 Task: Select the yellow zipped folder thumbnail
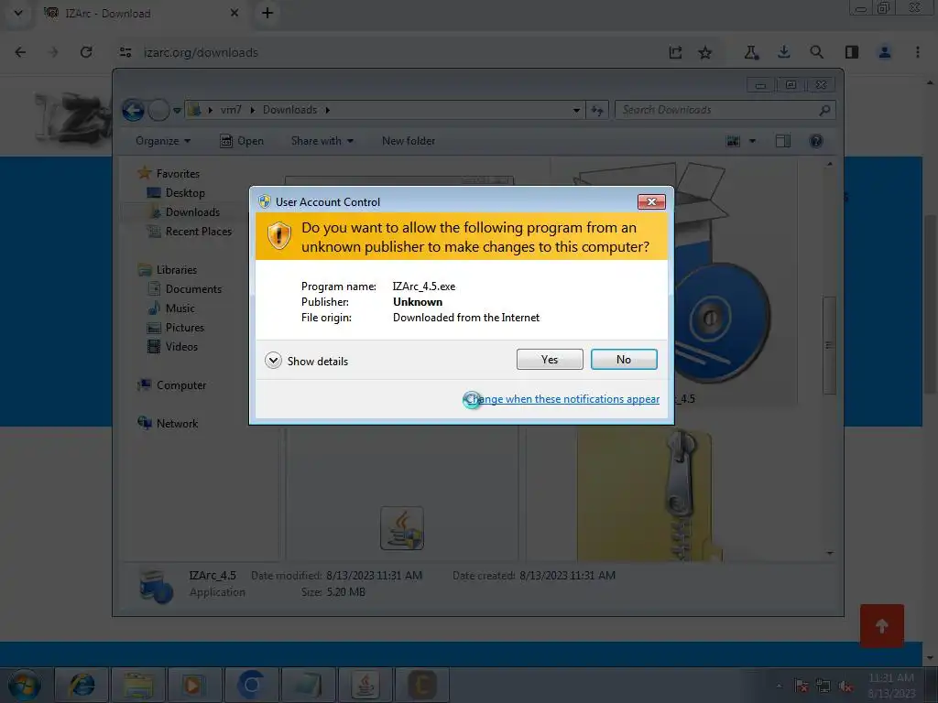click(x=649, y=496)
